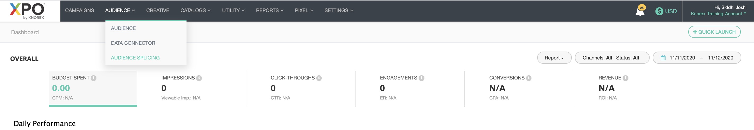Expand the Catalogs menu
Screen dimensions: 754x130
pos(195,11)
